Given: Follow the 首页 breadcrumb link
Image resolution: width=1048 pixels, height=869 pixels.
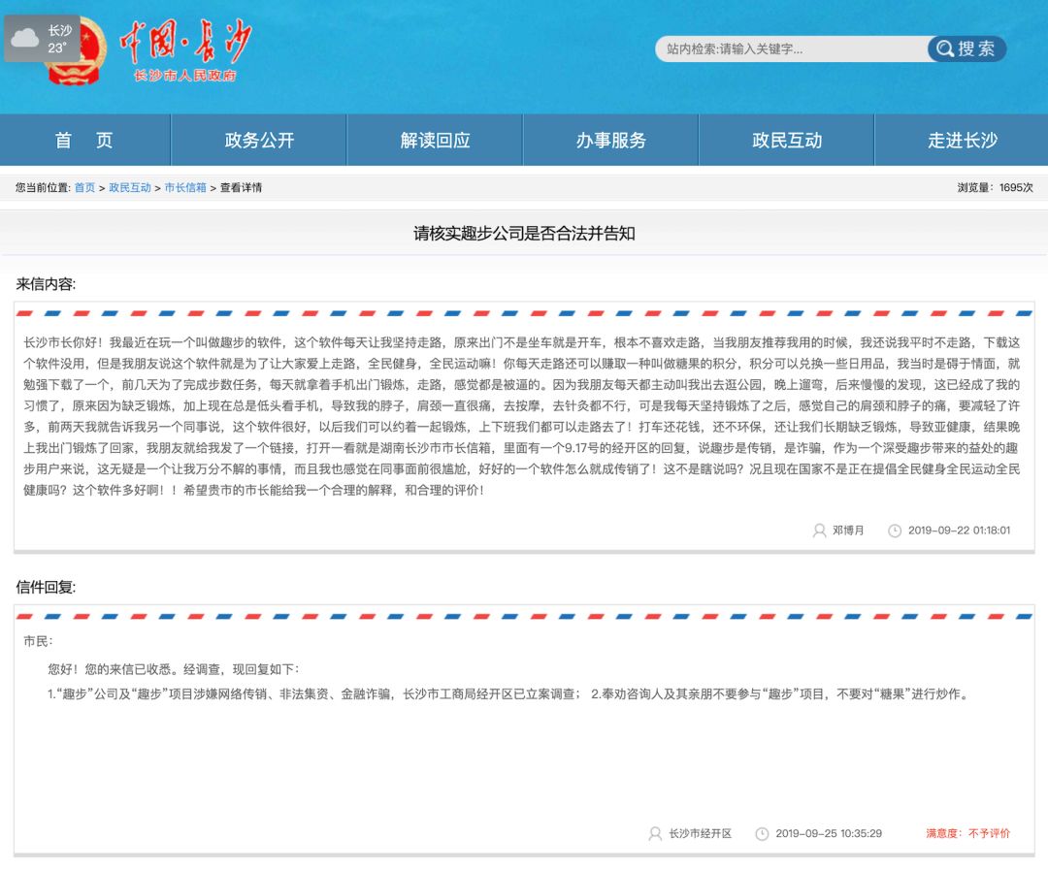Looking at the screenshot, I should click(84, 188).
